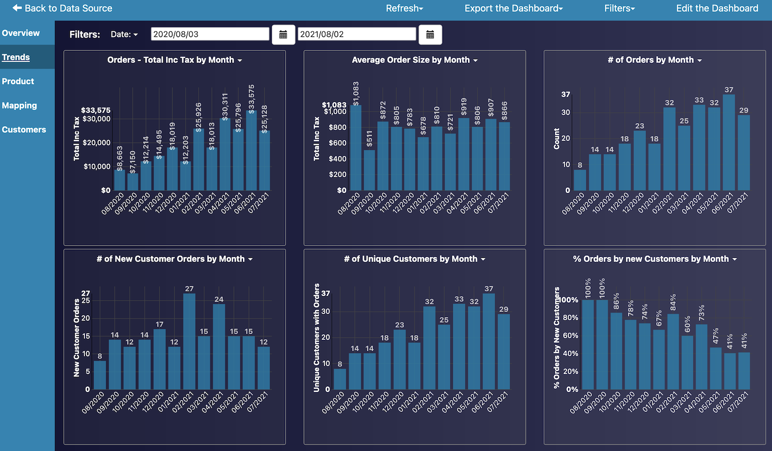Click Edit the Dashboard

tap(717, 8)
